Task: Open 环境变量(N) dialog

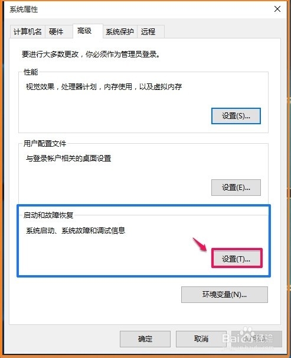Action: pyautogui.click(x=224, y=295)
